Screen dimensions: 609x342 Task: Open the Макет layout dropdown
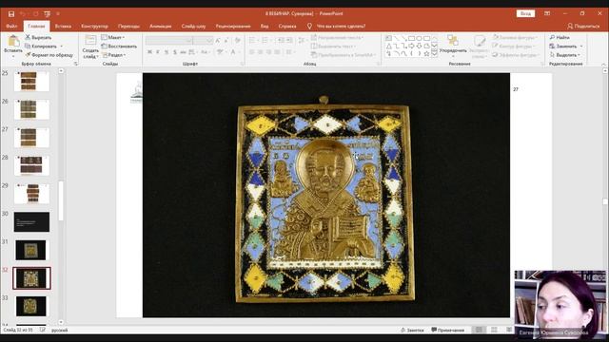pos(112,38)
